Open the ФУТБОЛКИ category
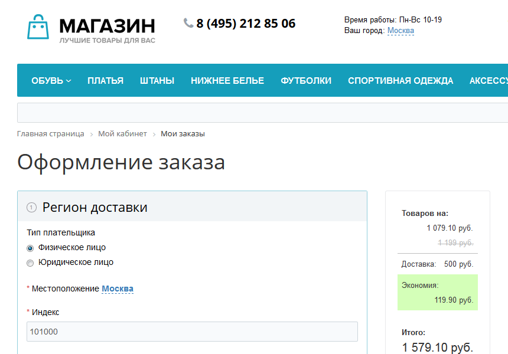Image resolution: width=508 pixels, height=354 pixels. (306, 80)
